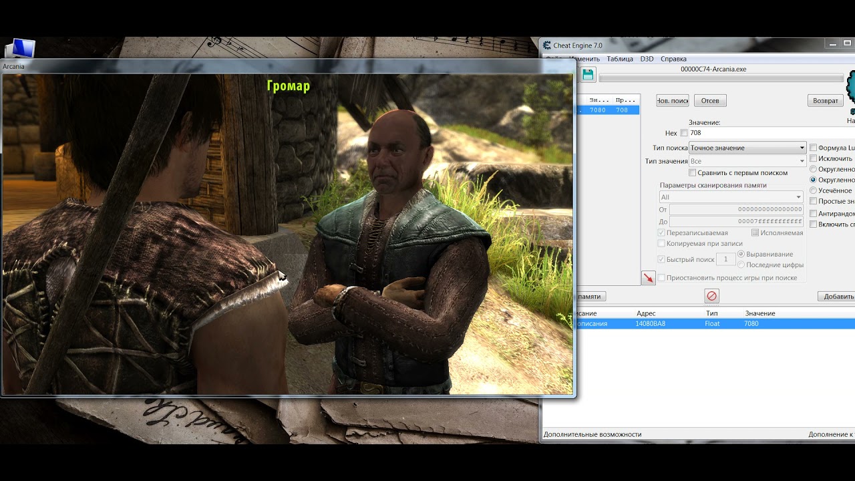
Task: Open the Тип поиска dropdown
Action: tap(747, 148)
